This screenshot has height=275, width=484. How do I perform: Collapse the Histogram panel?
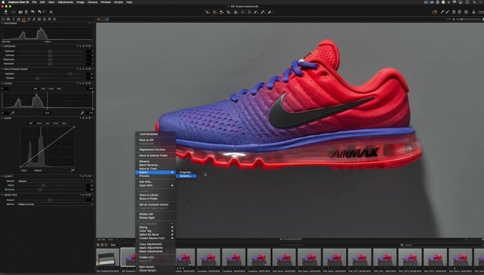click(x=2, y=23)
